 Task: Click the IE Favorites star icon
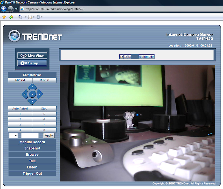click(x=4, y=17)
